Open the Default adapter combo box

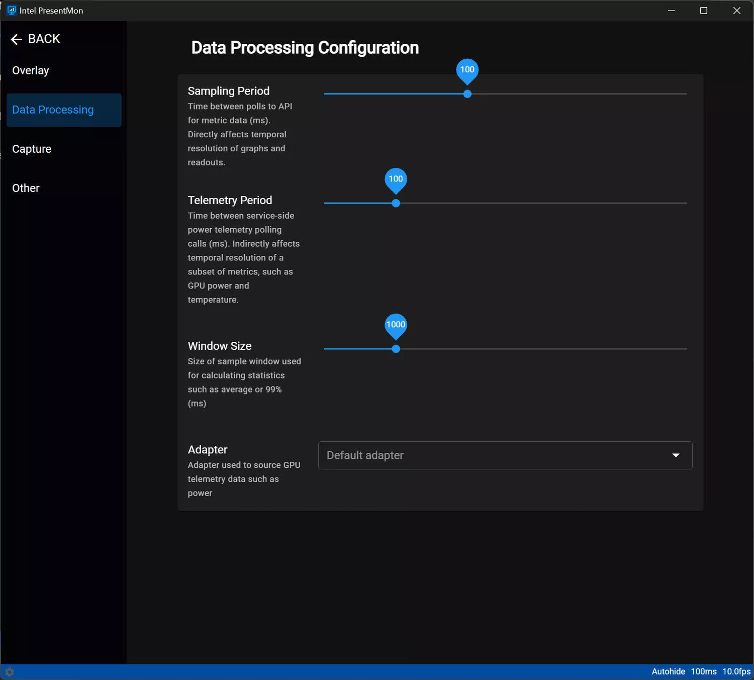pyautogui.click(x=505, y=455)
